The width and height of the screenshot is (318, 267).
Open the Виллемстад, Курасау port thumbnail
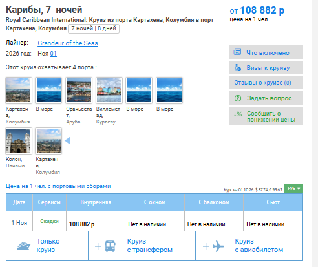pyautogui.click(x=109, y=91)
